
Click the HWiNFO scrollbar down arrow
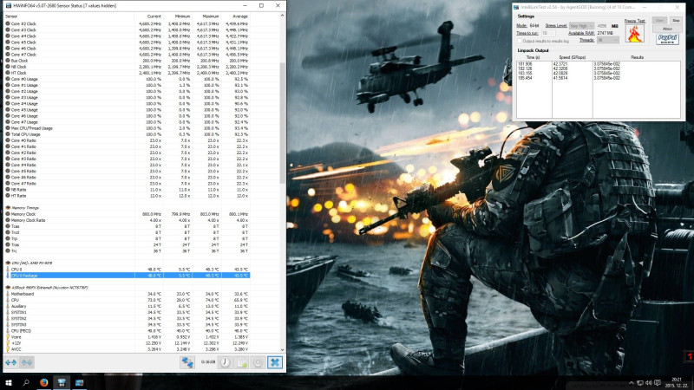point(283,349)
